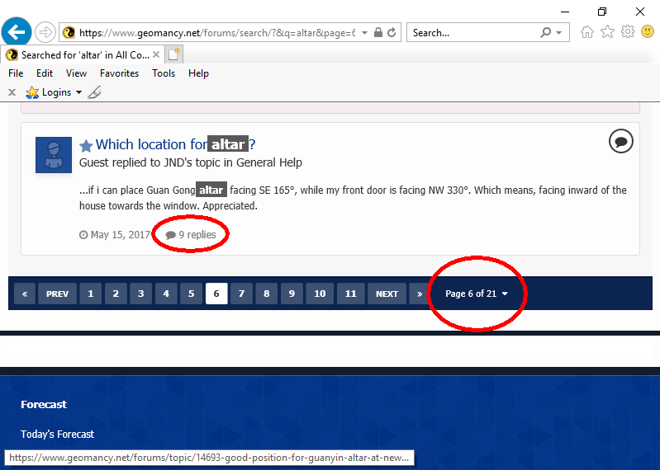Open the Tools gear icon
Image resolution: width=660 pixels, height=470 pixels.
[628, 32]
